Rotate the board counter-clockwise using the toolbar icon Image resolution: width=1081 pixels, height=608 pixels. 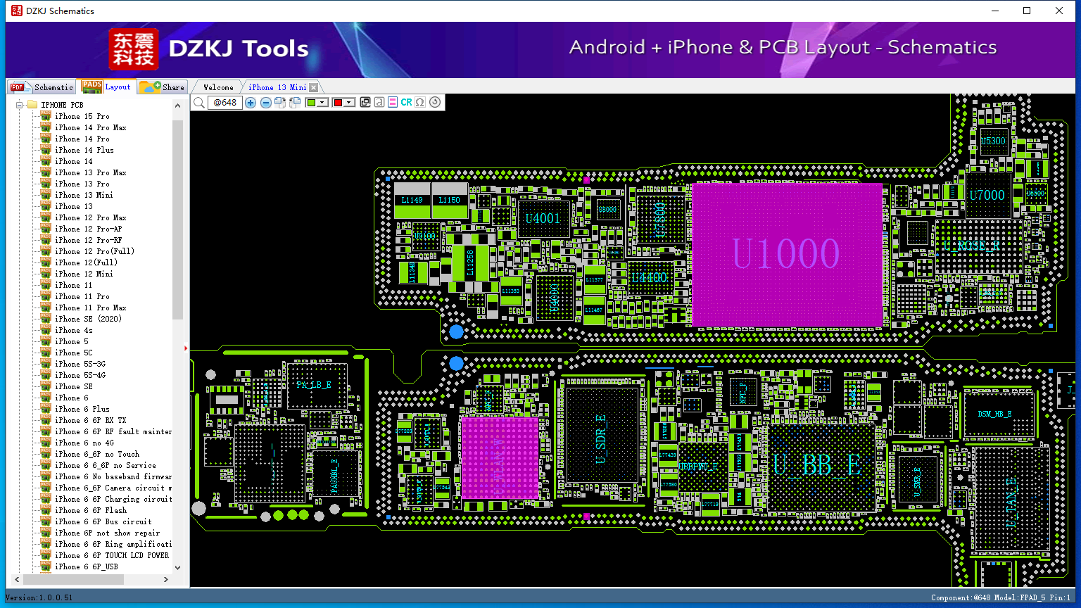click(x=295, y=103)
